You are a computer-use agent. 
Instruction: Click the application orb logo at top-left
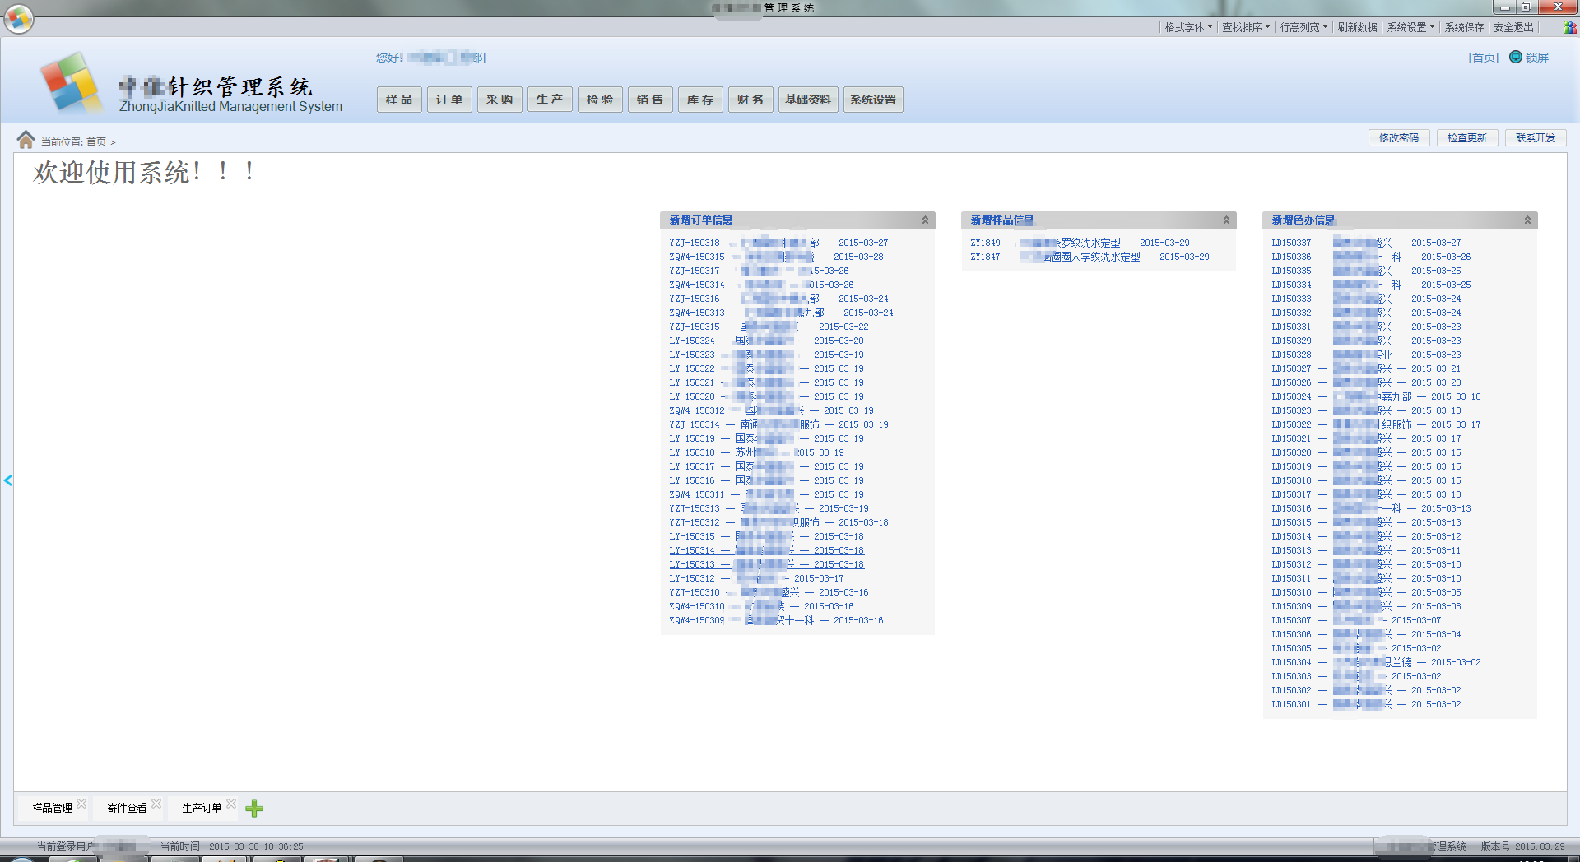(x=18, y=18)
